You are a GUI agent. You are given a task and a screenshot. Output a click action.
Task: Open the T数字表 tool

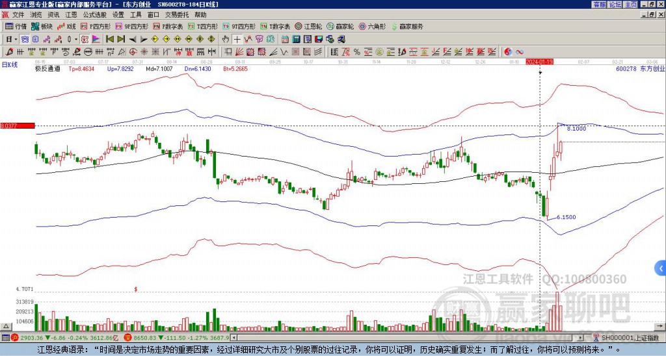[x=275, y=26]
